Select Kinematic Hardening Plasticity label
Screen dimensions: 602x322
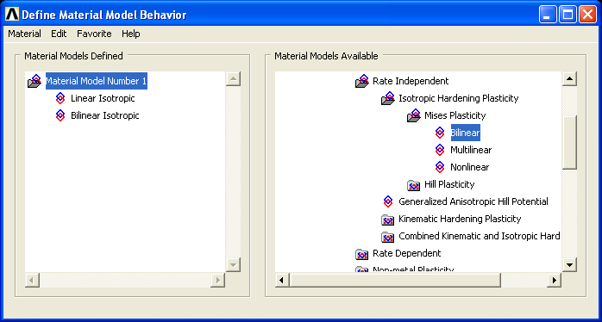(x=460, y=219)
